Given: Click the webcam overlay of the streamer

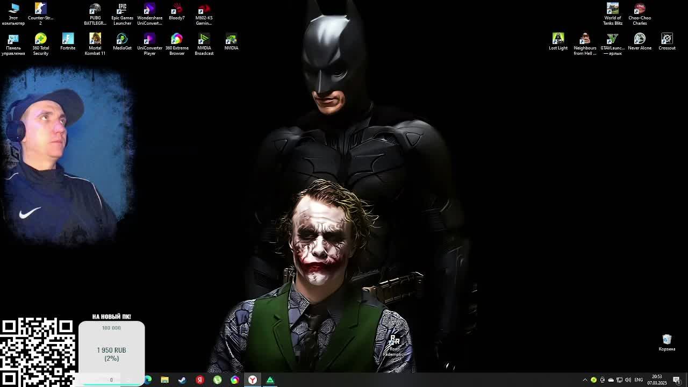Looking at the screenshot, I should tap(67, 156).
